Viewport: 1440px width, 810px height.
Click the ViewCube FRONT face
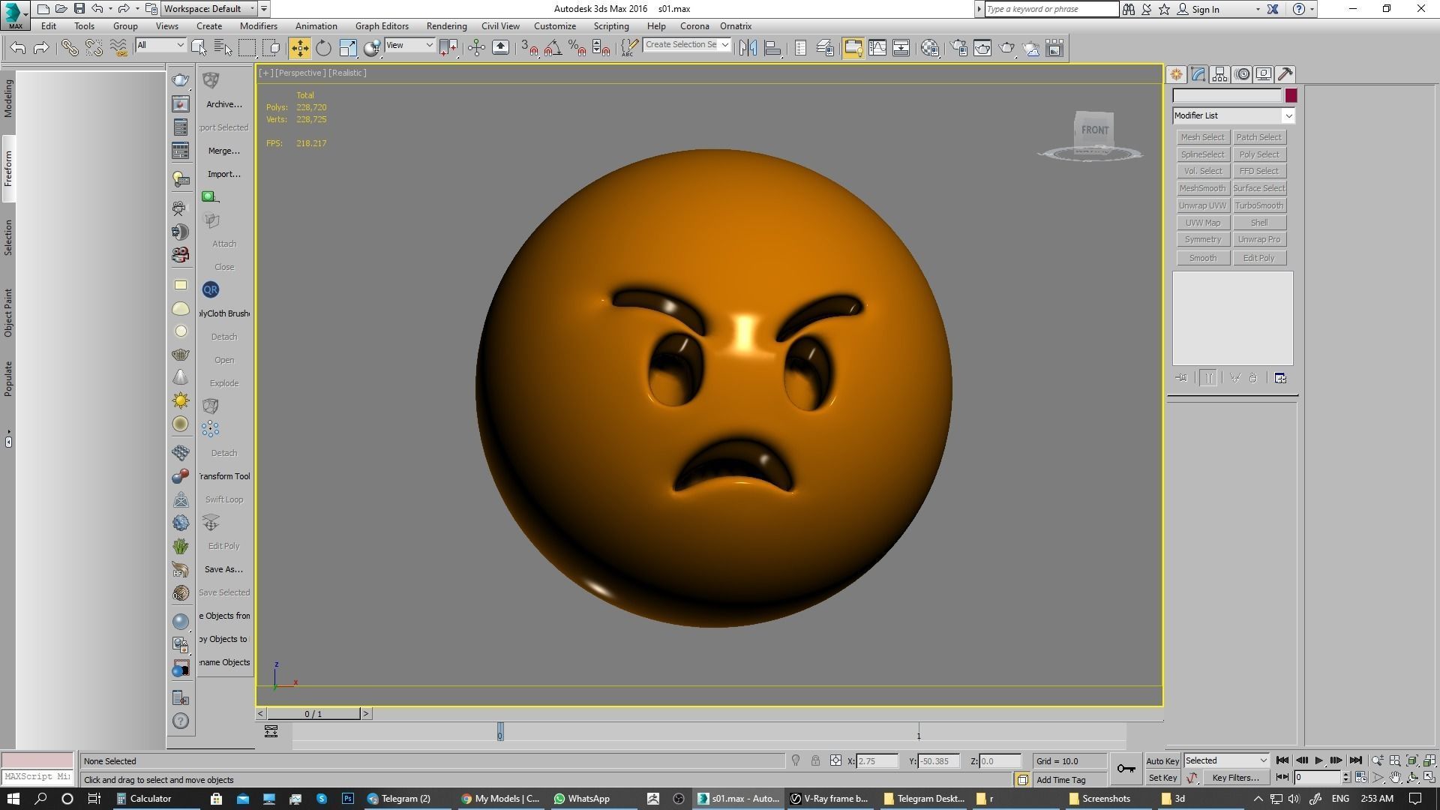pyautogui.click(x=1094, y=130)
